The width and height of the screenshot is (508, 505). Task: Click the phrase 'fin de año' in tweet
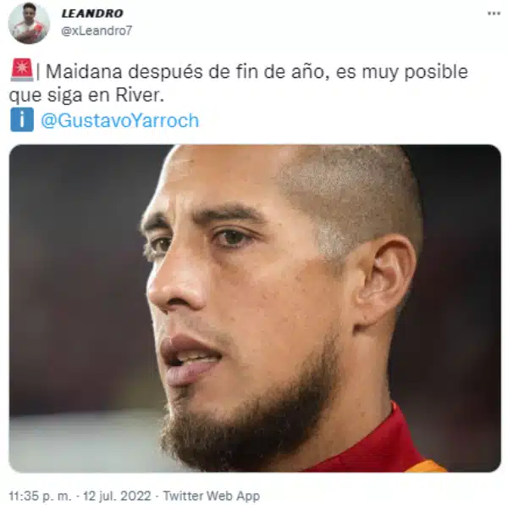click(x=280, y=71)
